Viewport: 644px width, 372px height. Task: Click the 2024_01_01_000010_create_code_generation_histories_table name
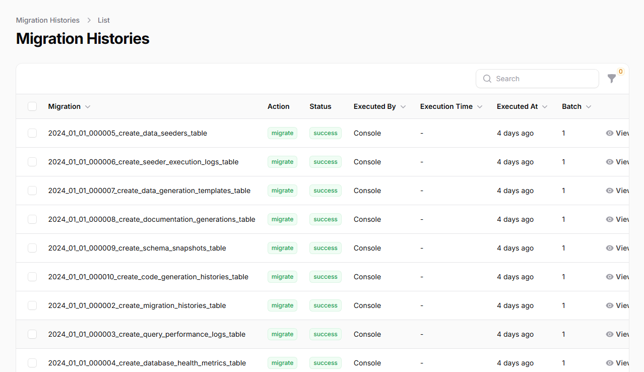(148, 277)
